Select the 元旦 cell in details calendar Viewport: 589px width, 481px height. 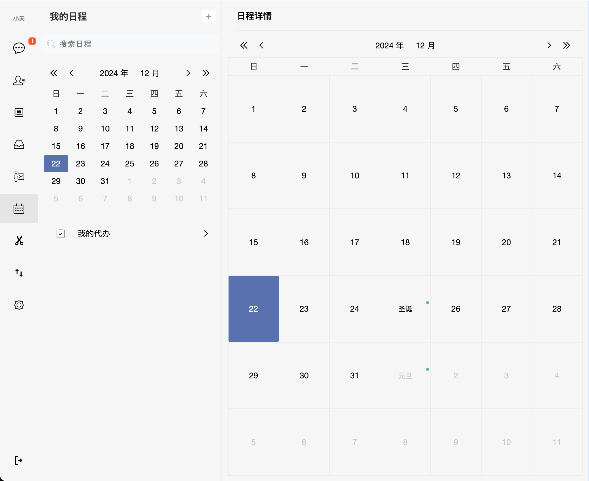(x=405, y=375)
